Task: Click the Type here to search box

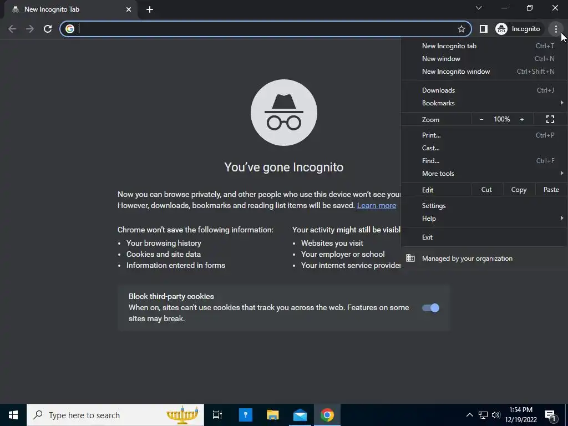Action: point(115,415)
